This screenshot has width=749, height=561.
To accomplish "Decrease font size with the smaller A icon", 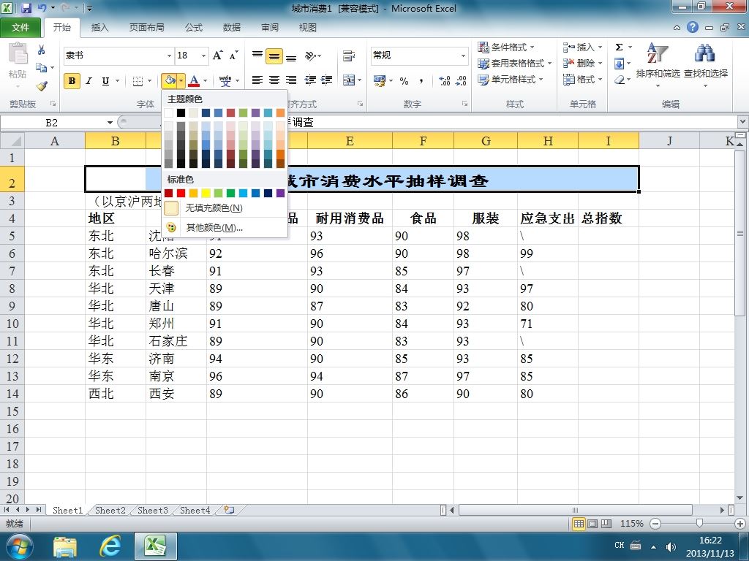I will [x=233, y=56].
